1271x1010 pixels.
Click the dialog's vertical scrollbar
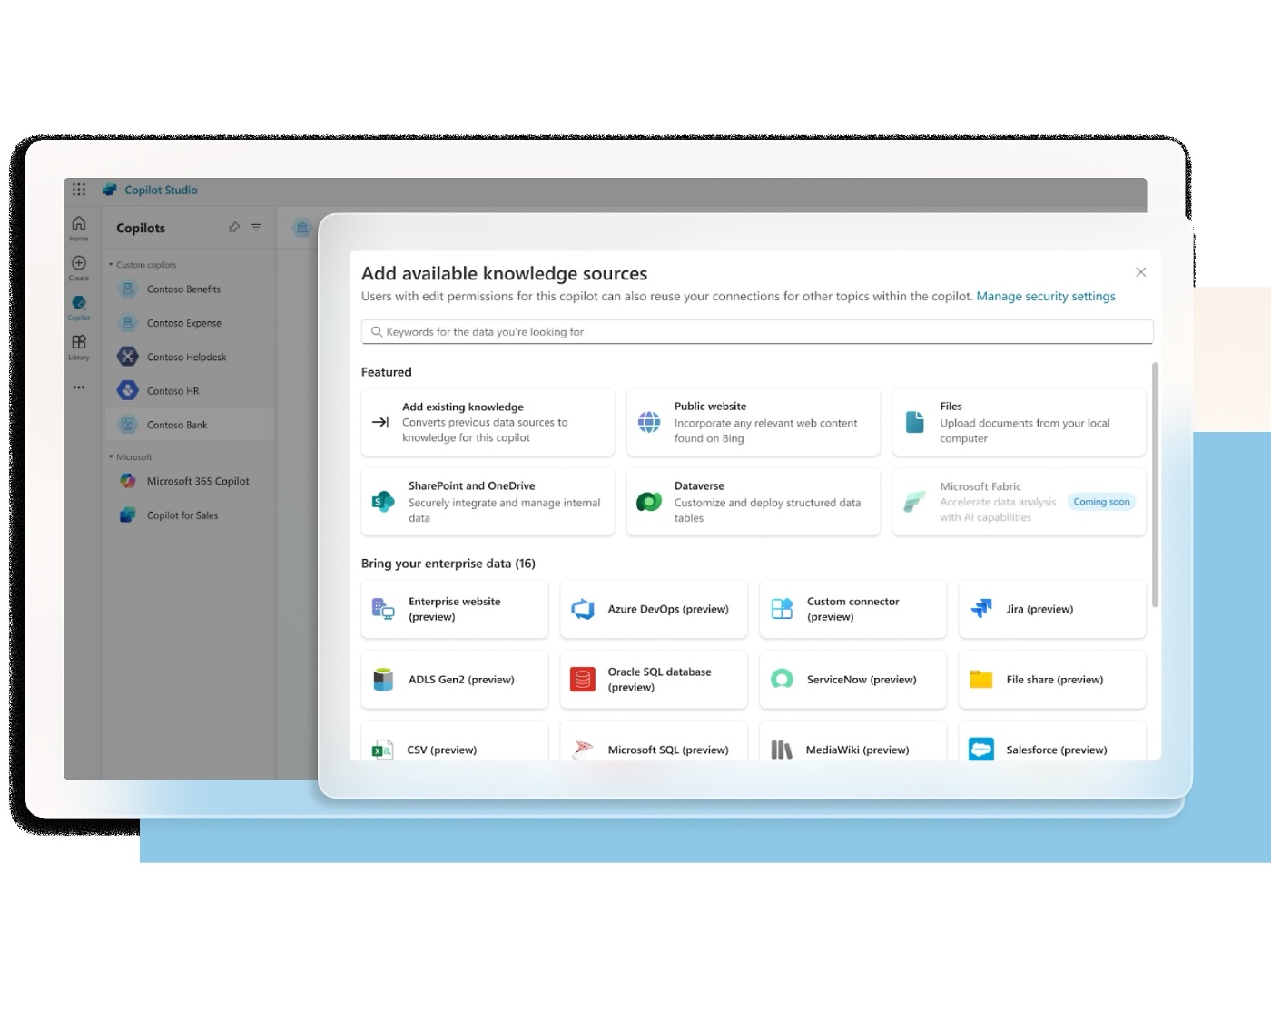click(x=1156, y=485)
